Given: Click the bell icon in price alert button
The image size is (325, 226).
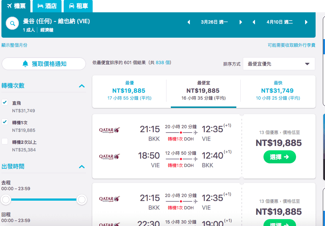Looking at the screenshot, I should (x=25, y=64).
